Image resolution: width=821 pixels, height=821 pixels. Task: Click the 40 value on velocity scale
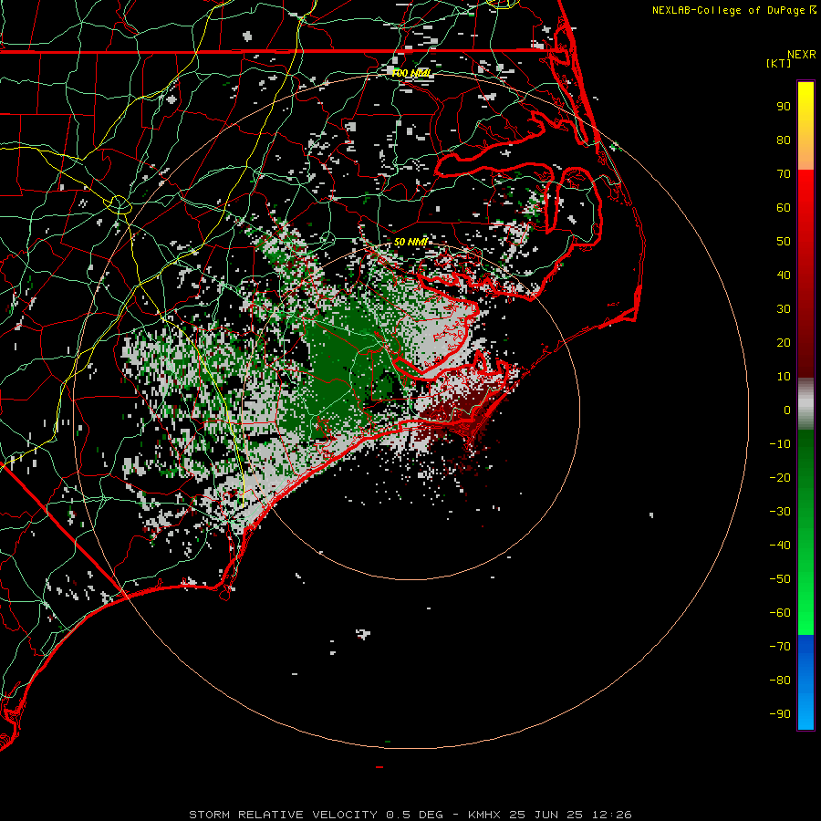[x=784, y=275]
